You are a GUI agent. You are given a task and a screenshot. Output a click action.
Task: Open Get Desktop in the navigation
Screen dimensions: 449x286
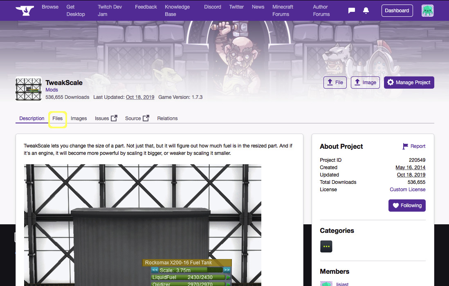pyautogui.click(x=76, y=11)
